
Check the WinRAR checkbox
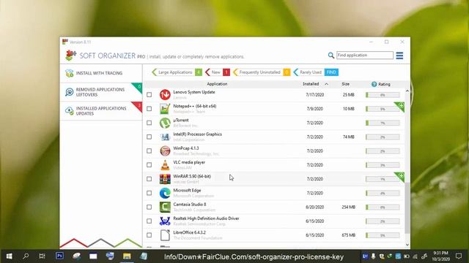(149, 179)
